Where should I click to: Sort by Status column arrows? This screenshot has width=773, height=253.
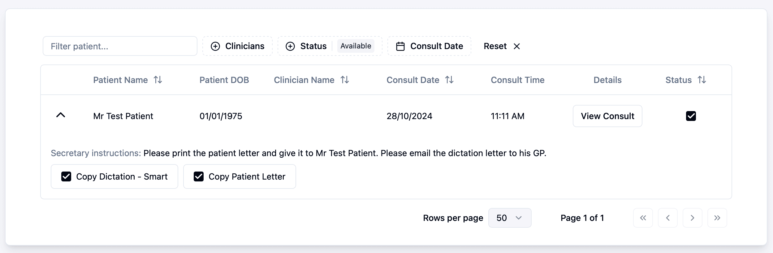click(702, 80)
